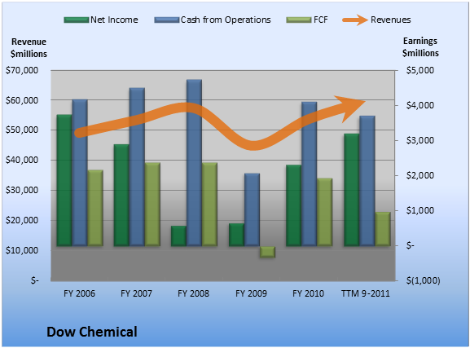The image size is (470, 348).
Task: Select the FY 2008 FCF bar
Action: 210,205
